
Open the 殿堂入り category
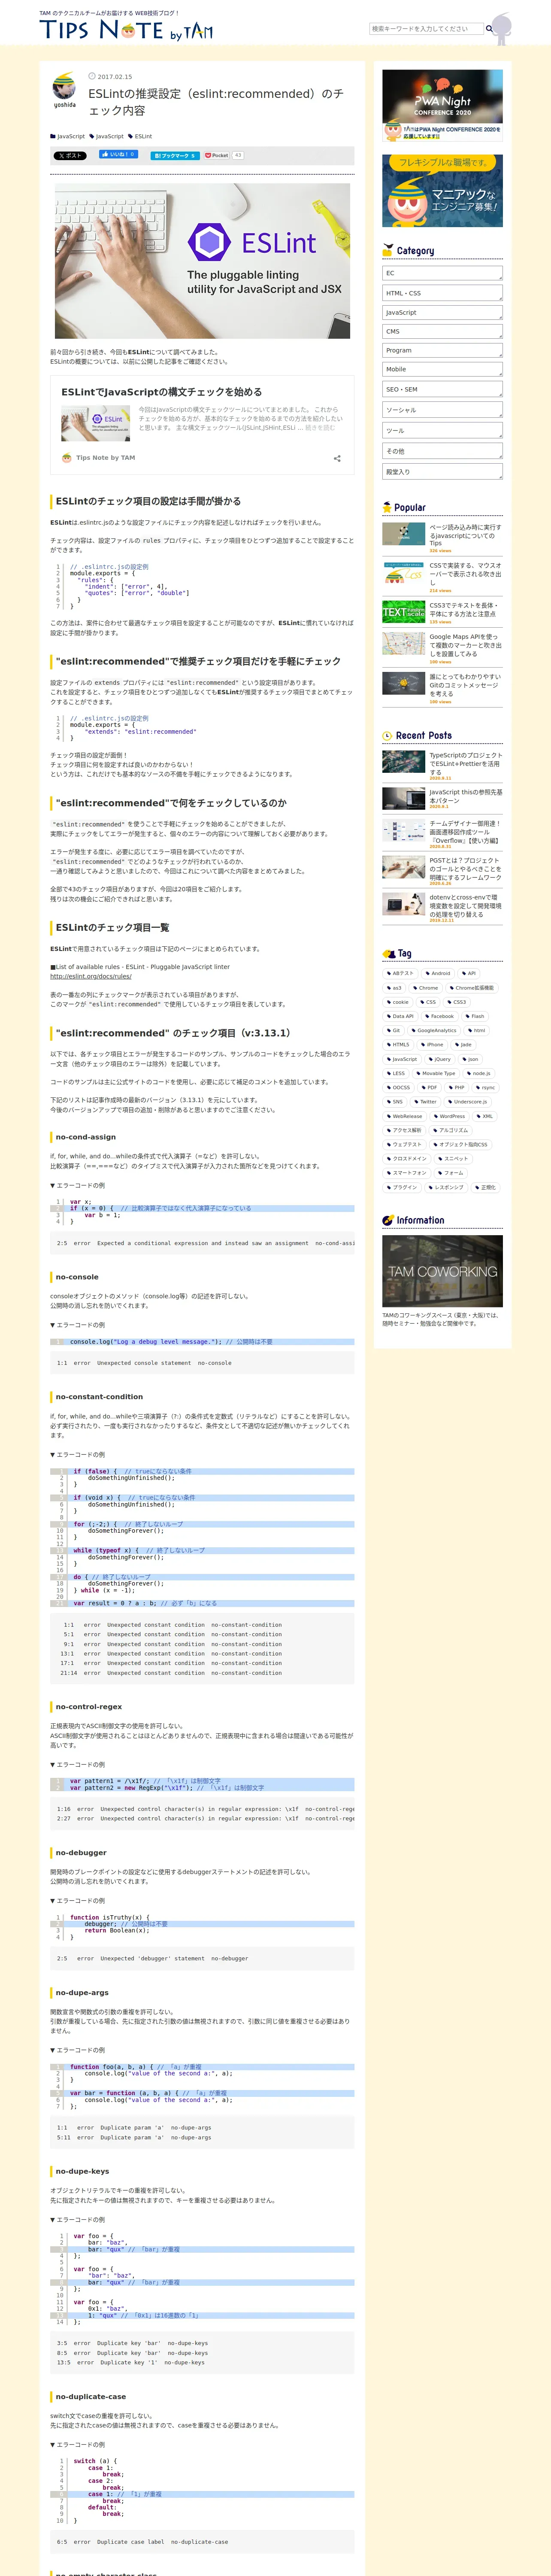click(x=442, y=472)
